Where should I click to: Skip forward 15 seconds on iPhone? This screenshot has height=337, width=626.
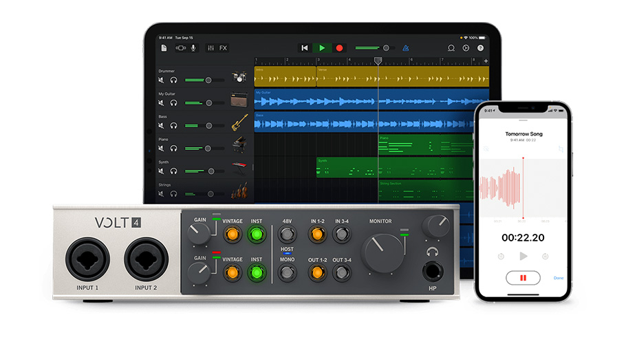click(546, 257)
